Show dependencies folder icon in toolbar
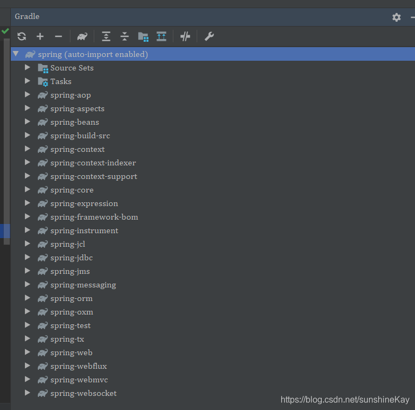Screen dimensions: 415x410 pos(143,37)
